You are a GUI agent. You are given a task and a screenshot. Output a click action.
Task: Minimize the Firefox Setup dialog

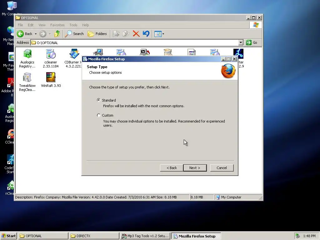coord(223,59)
